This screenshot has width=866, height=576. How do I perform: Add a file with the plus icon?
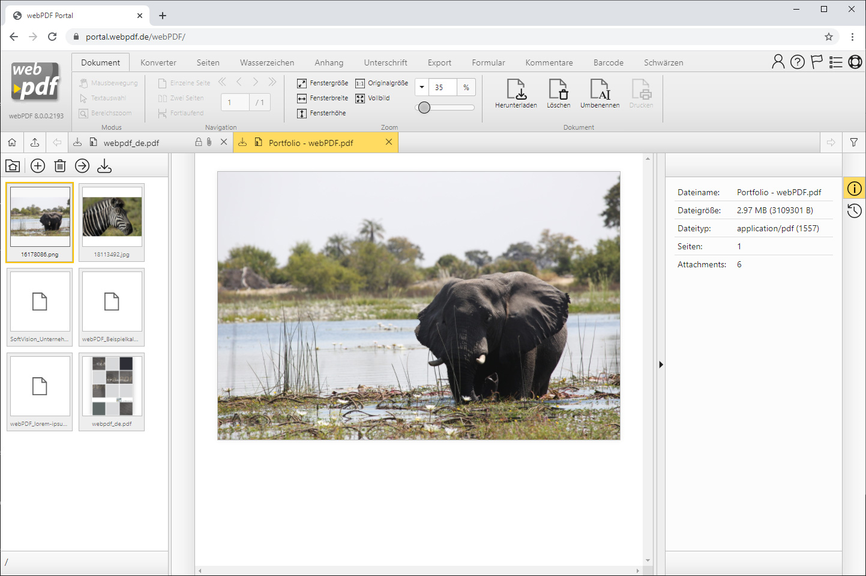[37, 166]
